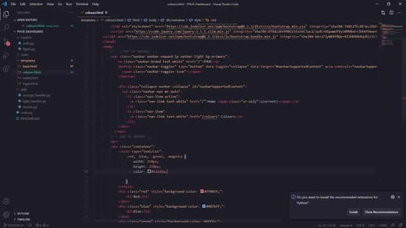Dismiss the Python extensions notification

(x=399, y=197)
